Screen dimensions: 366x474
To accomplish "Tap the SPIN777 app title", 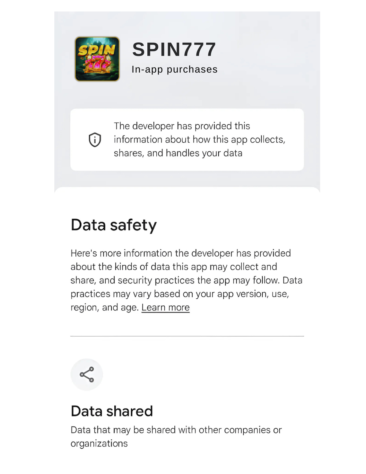I will click(174, 49).
